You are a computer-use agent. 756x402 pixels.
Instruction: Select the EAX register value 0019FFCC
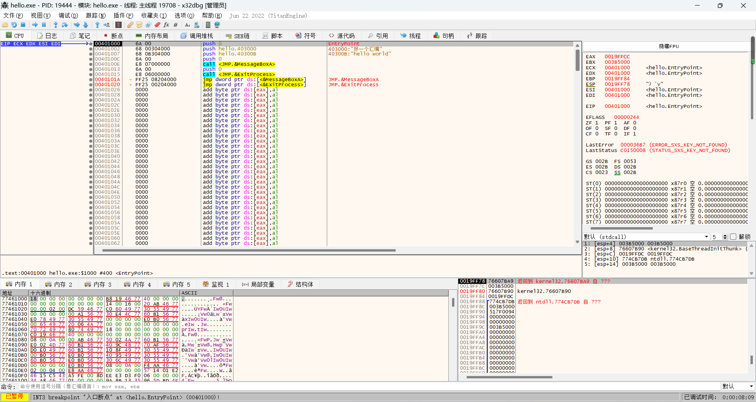[617, 57]
